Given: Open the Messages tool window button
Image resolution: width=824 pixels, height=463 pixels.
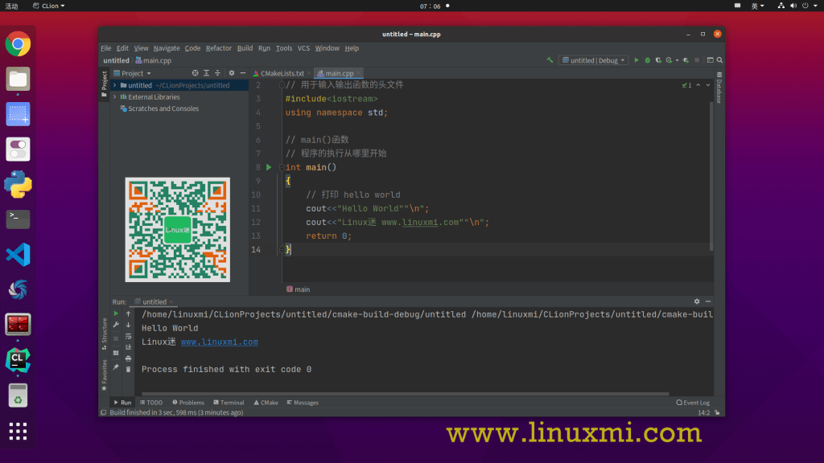Looking at the screenshot, I should coord(303,403).
